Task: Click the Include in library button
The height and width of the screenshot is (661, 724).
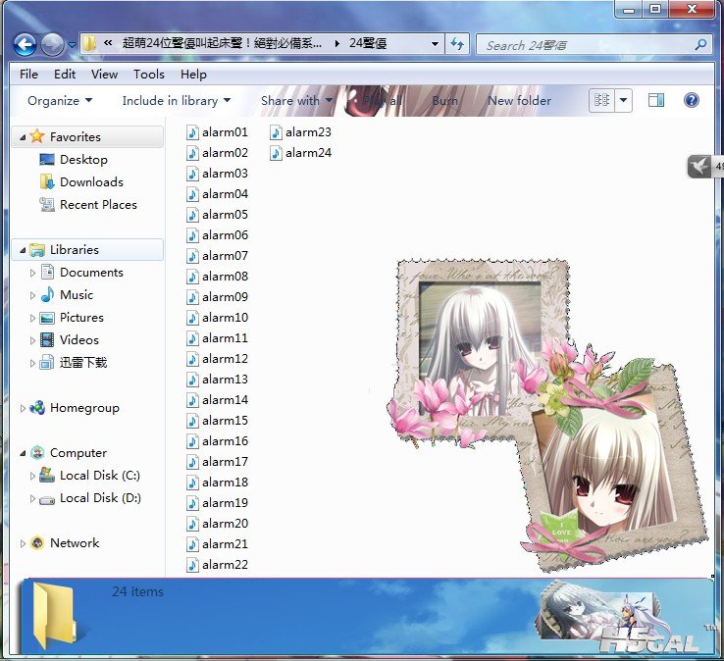Action: [x=176, y=100]
